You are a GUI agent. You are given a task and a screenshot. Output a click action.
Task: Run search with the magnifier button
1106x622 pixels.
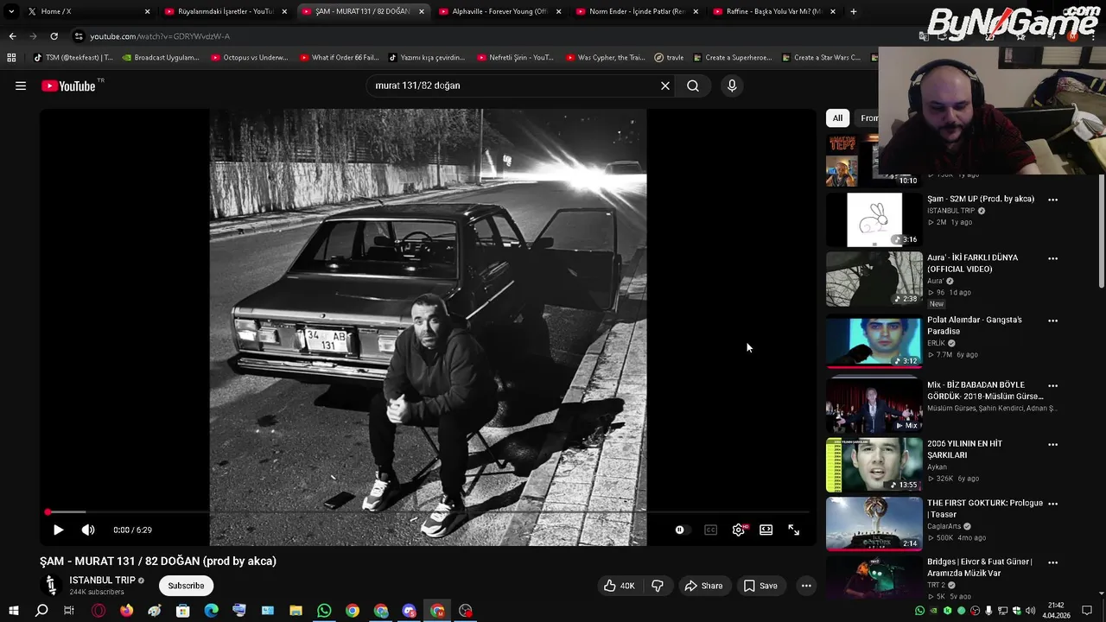[x=693, y=86]
